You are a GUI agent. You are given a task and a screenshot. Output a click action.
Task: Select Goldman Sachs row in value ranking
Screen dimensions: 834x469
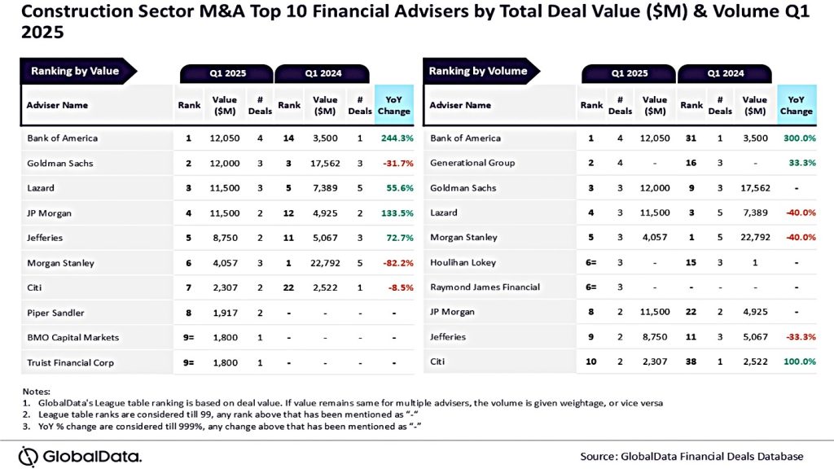(217, 163)
